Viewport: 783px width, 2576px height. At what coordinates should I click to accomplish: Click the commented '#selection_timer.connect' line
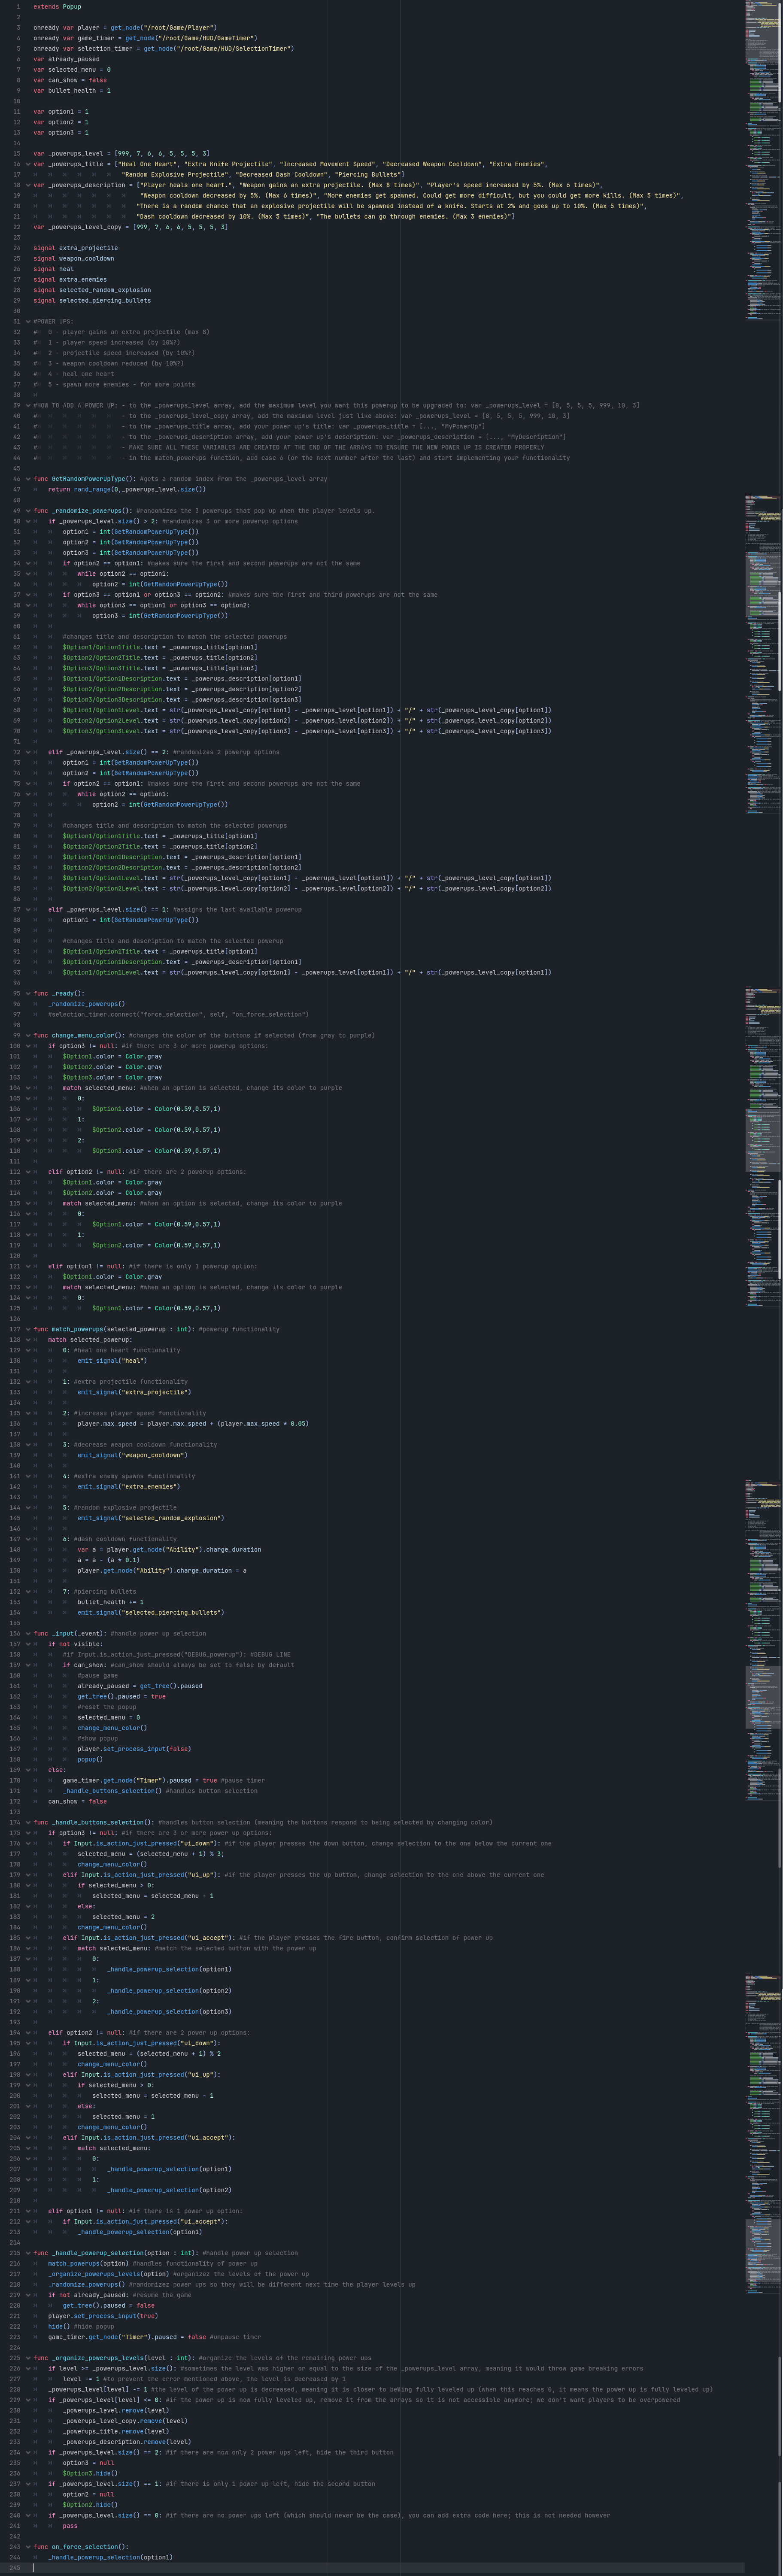(x=178, y=1015)
